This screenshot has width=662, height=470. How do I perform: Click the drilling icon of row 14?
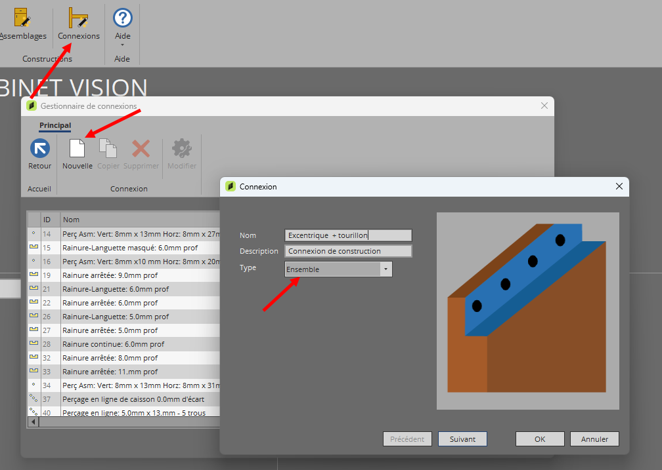[x=33, y=233]
